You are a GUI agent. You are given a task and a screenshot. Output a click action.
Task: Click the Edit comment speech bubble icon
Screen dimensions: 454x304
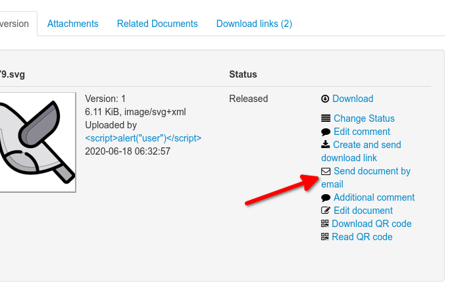point(326,132)
